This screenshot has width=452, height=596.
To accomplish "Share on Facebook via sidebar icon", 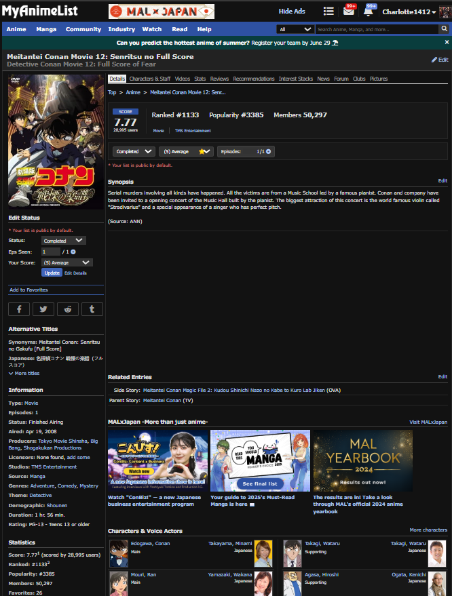I will tap(19, 309).
